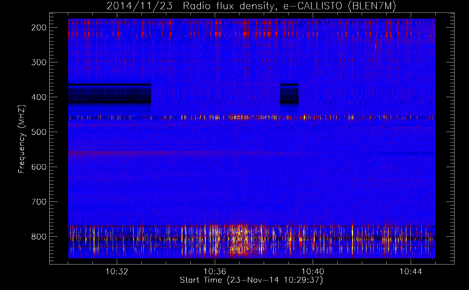
Task: Click the 500 frequency tick label
Action: pos(39,132)
